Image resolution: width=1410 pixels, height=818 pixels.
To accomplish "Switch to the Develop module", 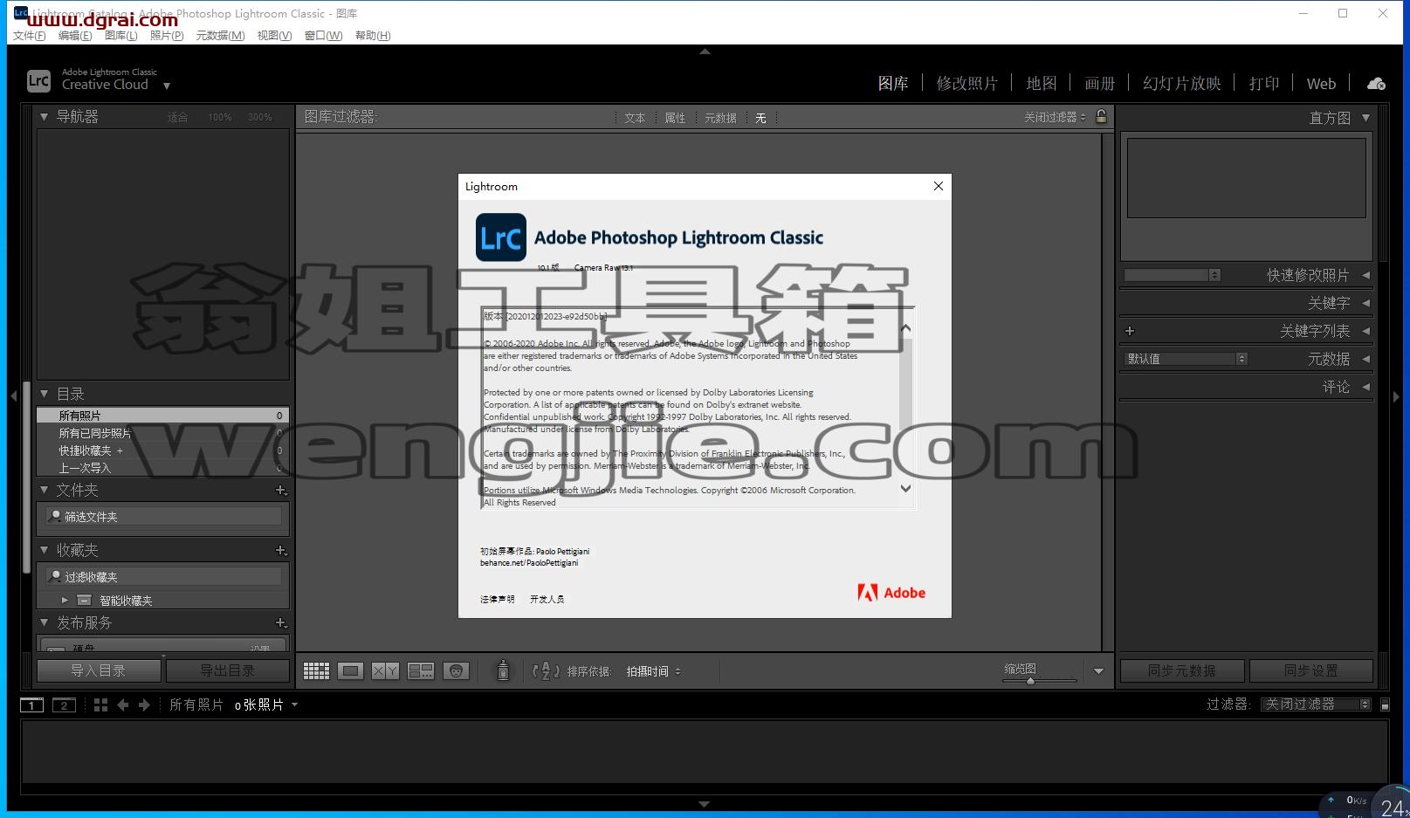I will pyautogui.click(x=966, y=83).
